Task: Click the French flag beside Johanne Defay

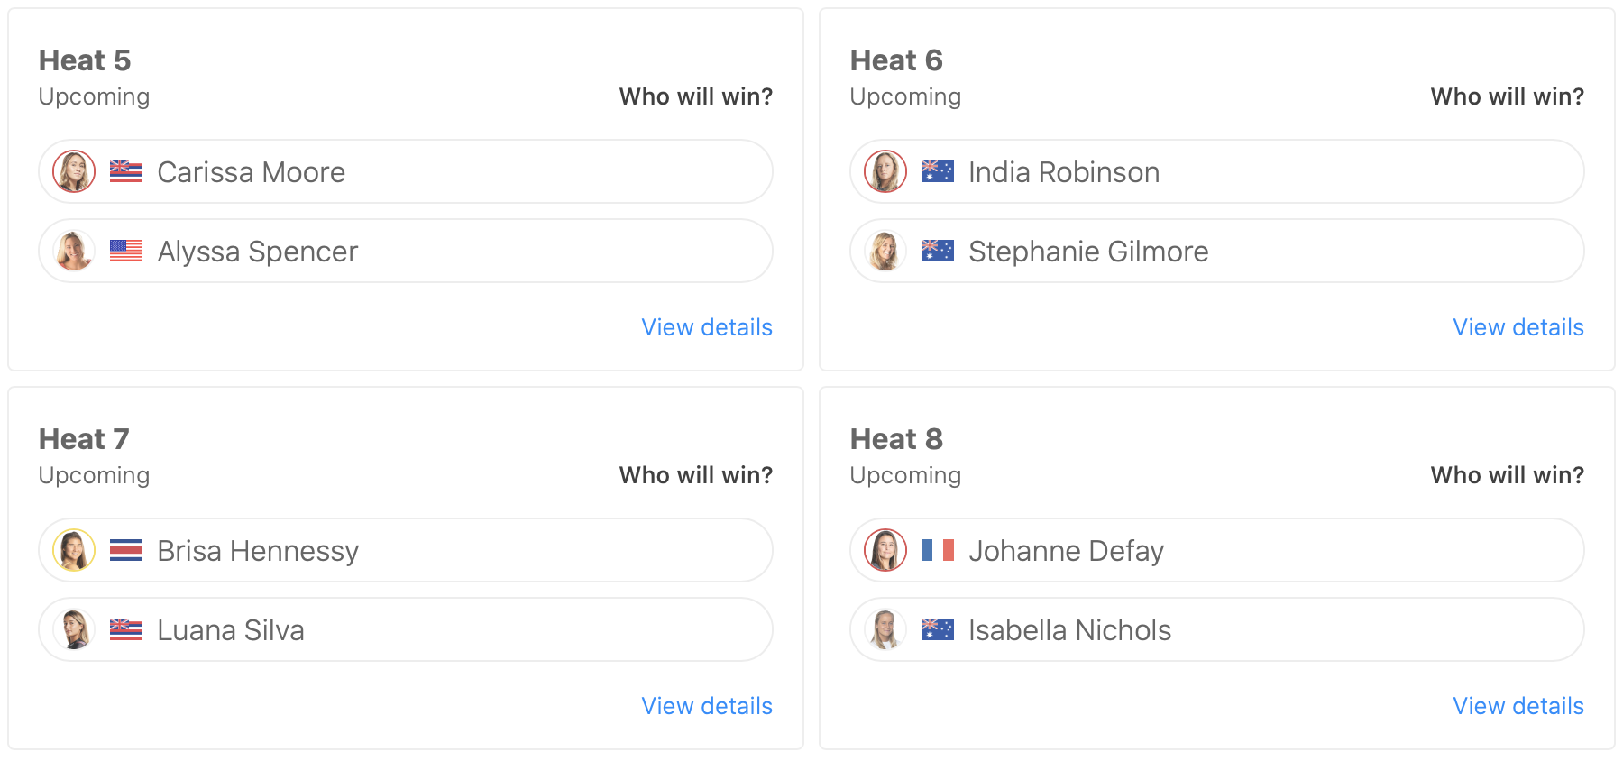Action: tap(938, 550)
